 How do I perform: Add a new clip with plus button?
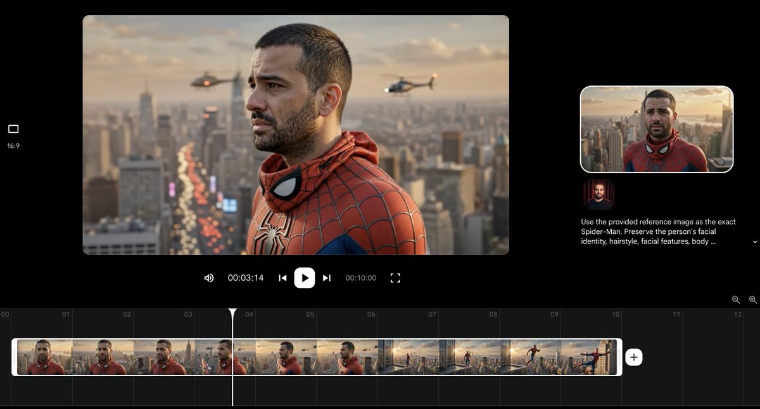tap(633, 357)
